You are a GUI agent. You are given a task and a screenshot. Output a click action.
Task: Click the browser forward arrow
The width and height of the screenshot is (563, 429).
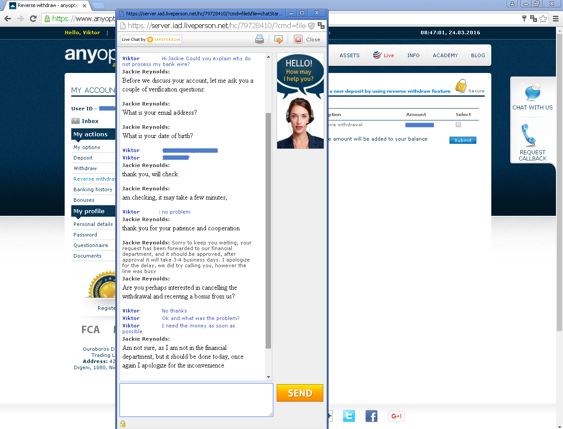tap(20, 18)
